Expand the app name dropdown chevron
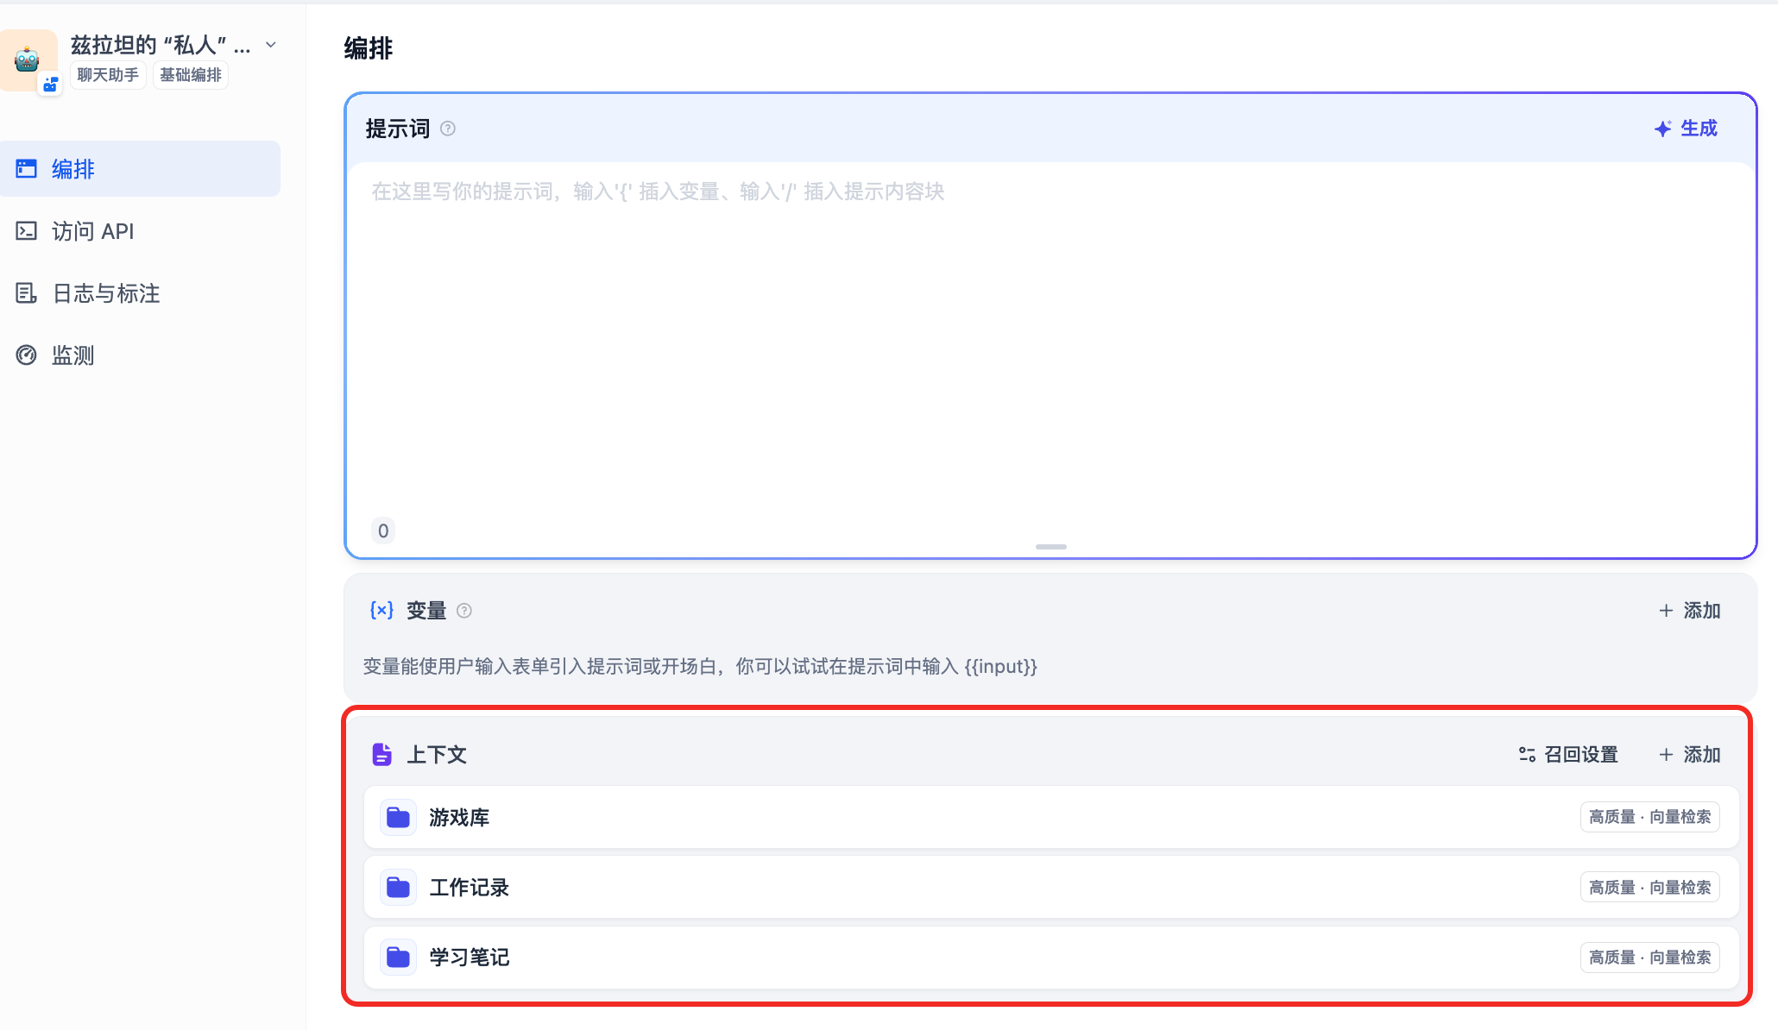The image size is (1778, 1030). tap(271, 45)
